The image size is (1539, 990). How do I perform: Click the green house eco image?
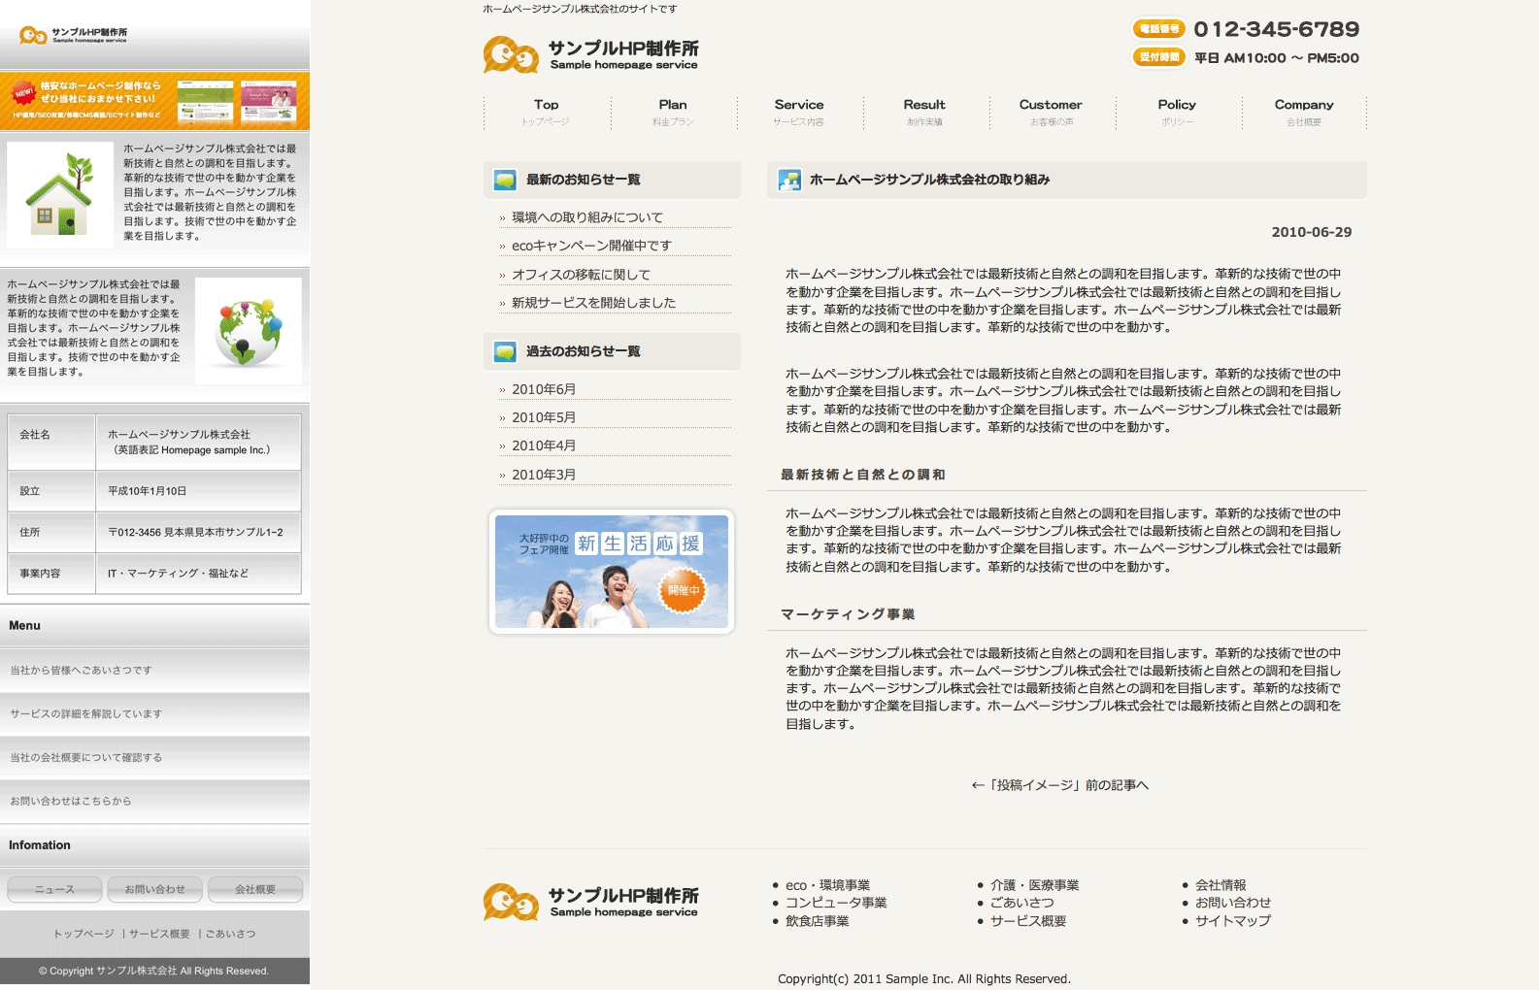click(x=60, y=195)
